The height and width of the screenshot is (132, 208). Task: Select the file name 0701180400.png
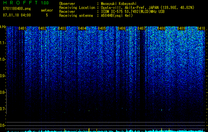pyautogui.click(x=17, y=9)
